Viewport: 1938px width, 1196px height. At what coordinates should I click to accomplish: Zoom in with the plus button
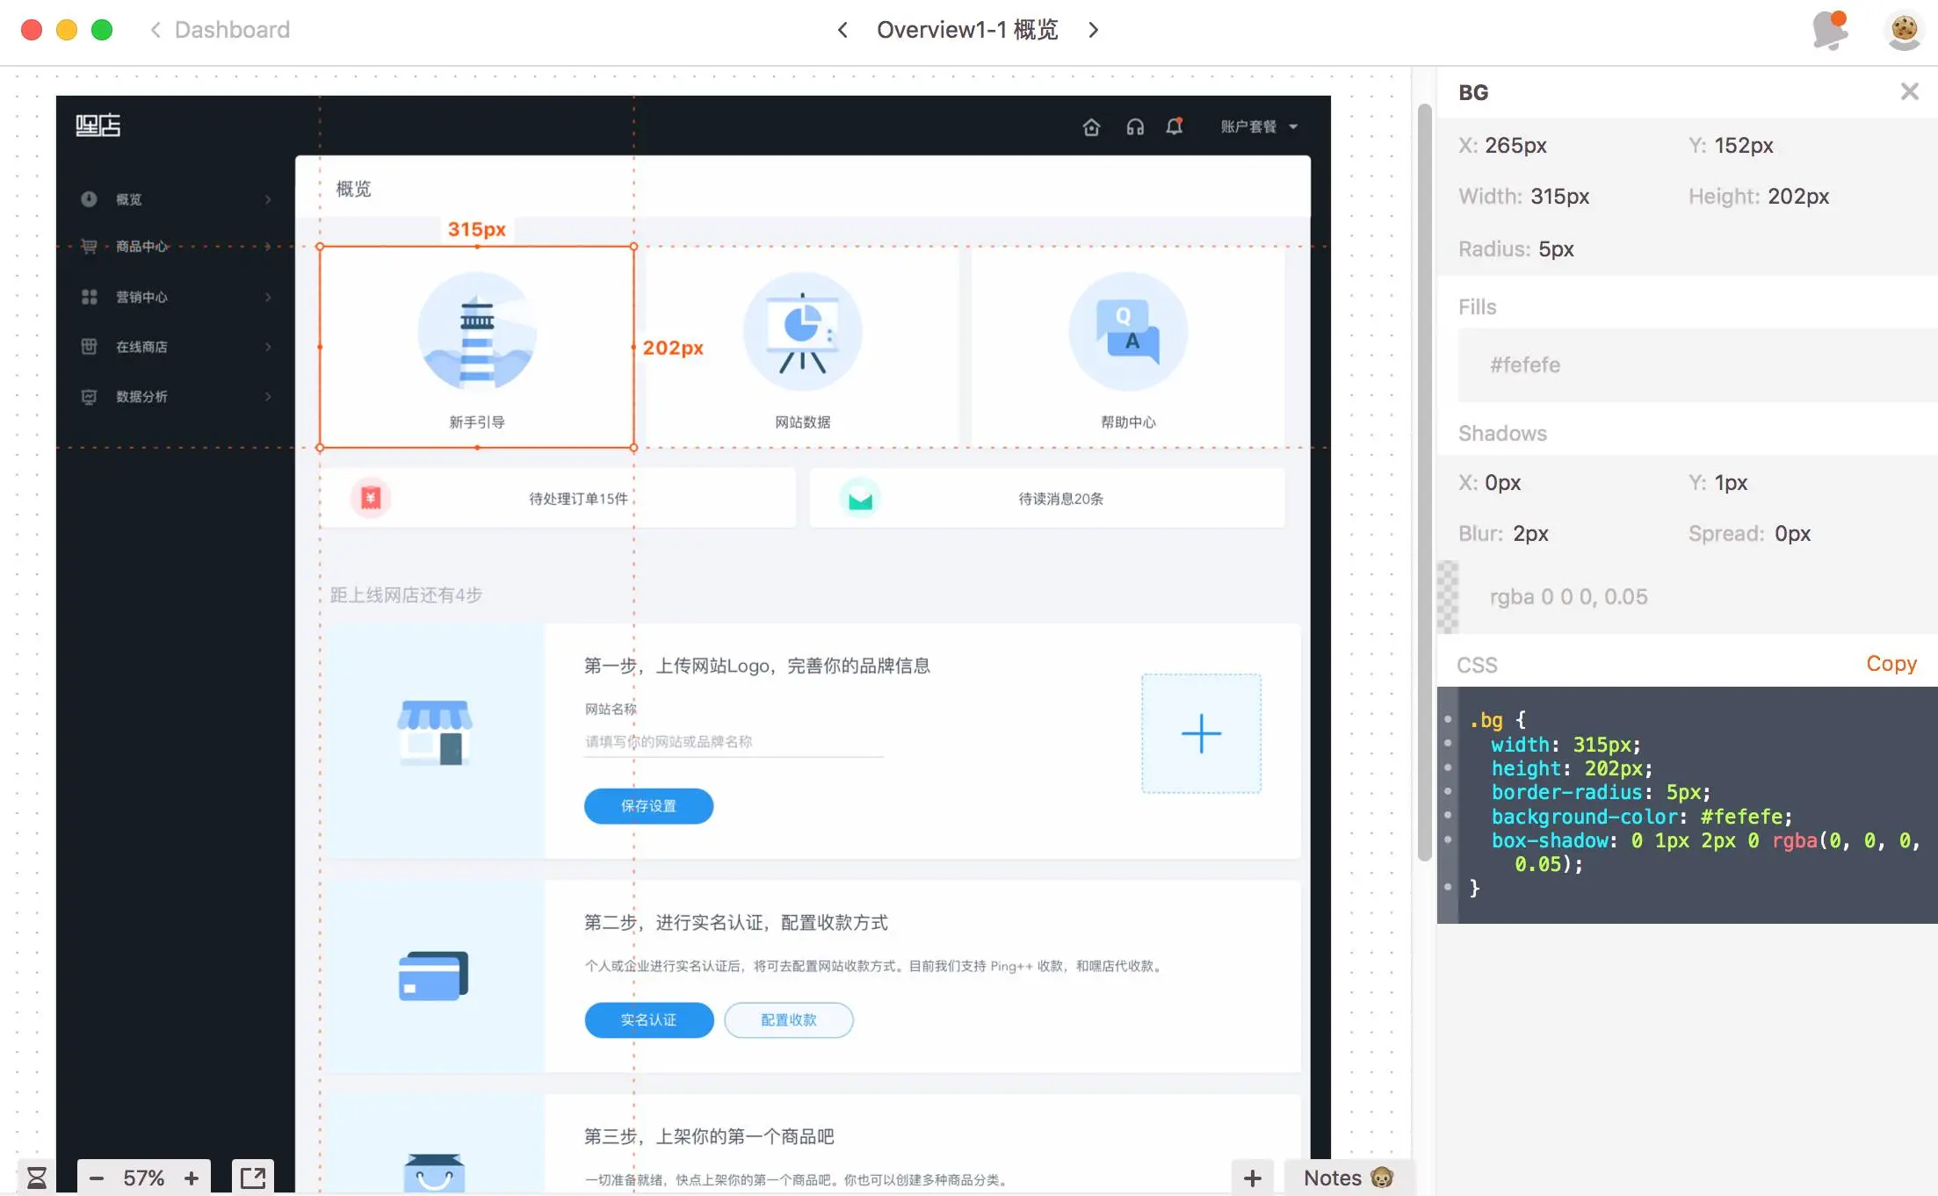192,1178
